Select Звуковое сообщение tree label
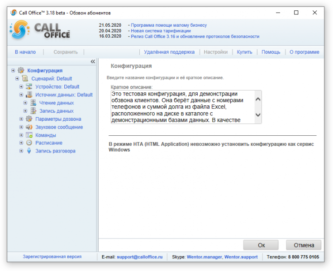This screenshot has width=333, height=271. (x=59, y=127)
